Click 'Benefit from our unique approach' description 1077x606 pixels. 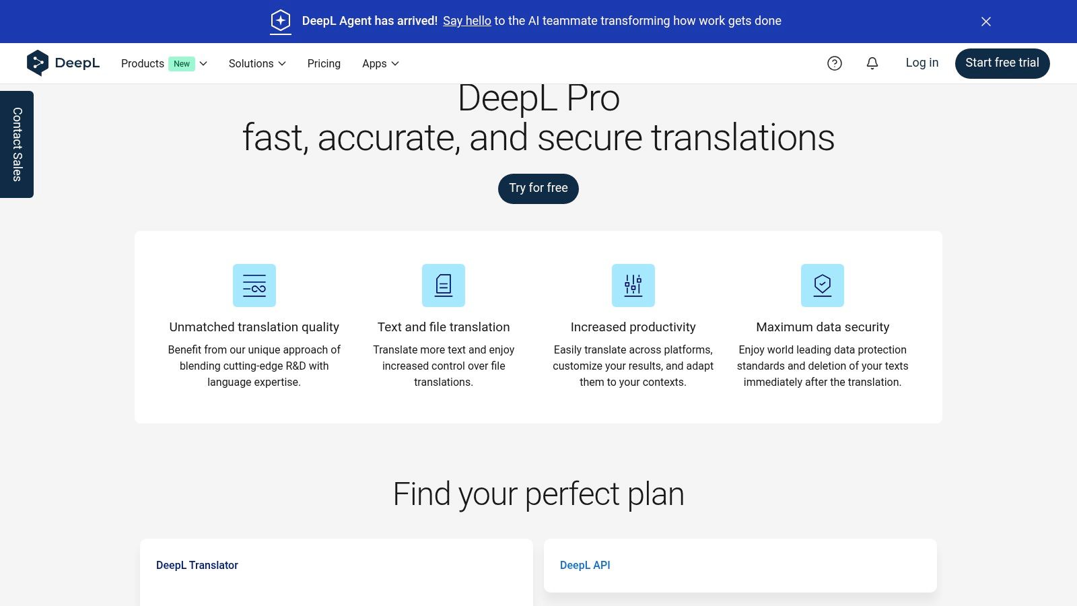point(254,366)
